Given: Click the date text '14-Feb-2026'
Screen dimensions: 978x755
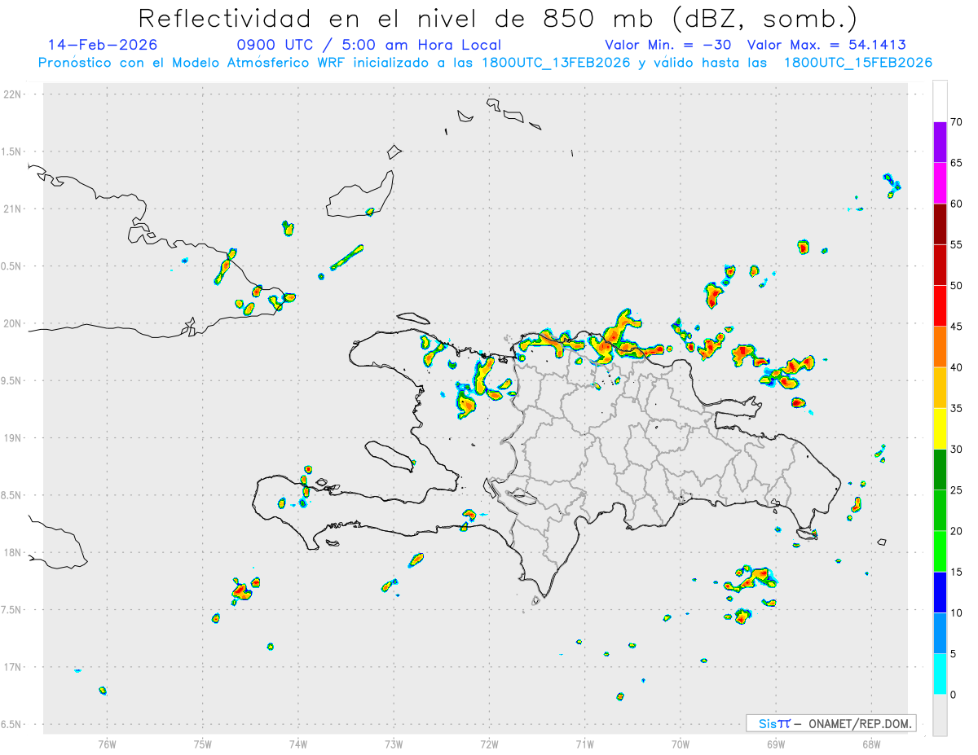Looking at the screenshot, I should (x=103, y=45).
